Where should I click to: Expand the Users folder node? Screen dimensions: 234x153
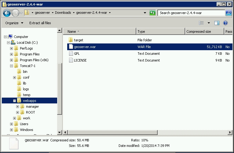(11, 124)
